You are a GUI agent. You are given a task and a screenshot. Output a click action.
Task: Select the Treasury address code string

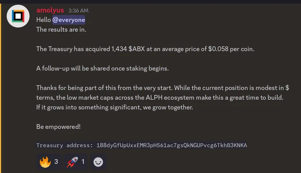[x=172, y=146]
